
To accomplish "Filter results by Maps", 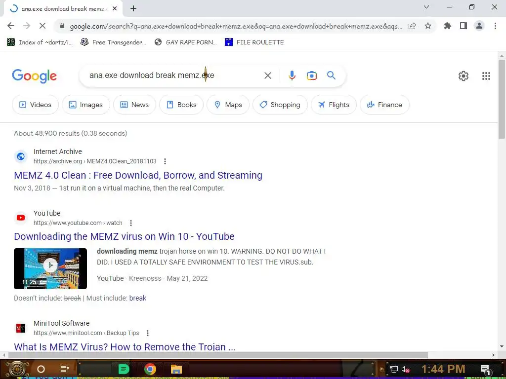I will tap(228, 105).
